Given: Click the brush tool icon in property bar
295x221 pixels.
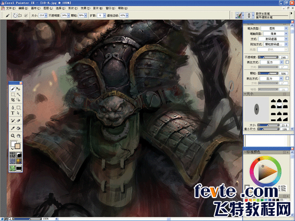Looking at the screenshot, I should (x=7, y=16).
